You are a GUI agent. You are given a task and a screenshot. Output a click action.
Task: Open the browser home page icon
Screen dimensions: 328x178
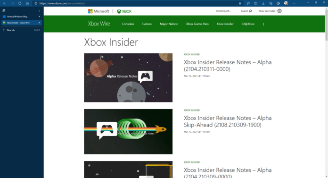tap(27, 3)
